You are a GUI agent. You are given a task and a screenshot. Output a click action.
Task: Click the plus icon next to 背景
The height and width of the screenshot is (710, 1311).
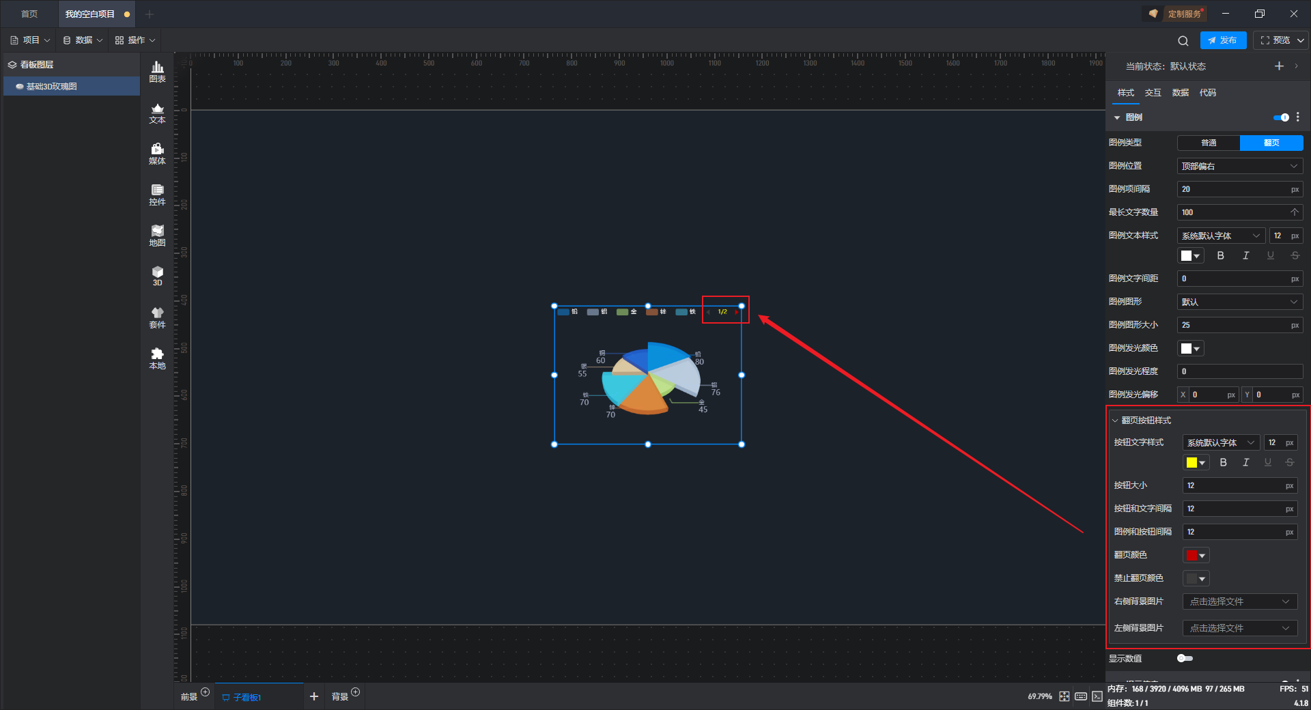coord(355,692)
